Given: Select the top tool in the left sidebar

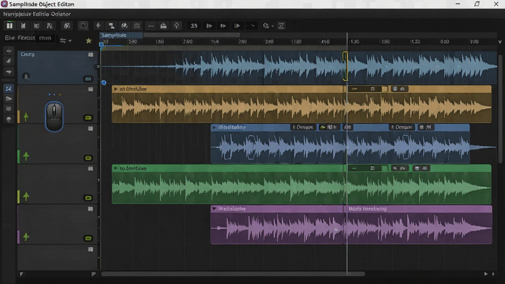Looking at the screenshot, I should 9,51.
